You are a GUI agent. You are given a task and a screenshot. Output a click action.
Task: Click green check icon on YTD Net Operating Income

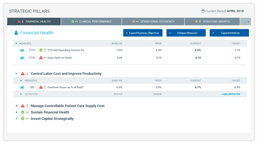point(41,50)
